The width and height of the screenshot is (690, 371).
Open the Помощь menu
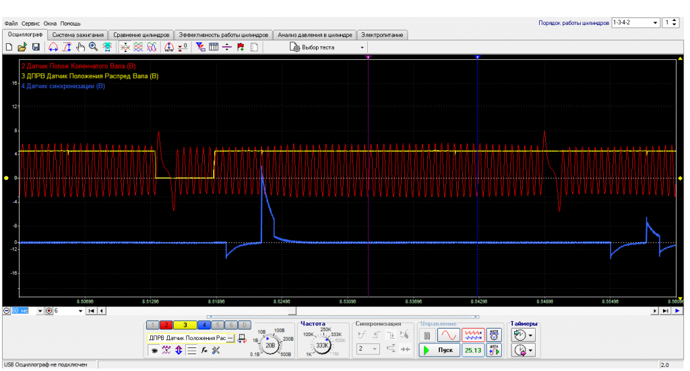pyautogui.click(x=70, y=24)
